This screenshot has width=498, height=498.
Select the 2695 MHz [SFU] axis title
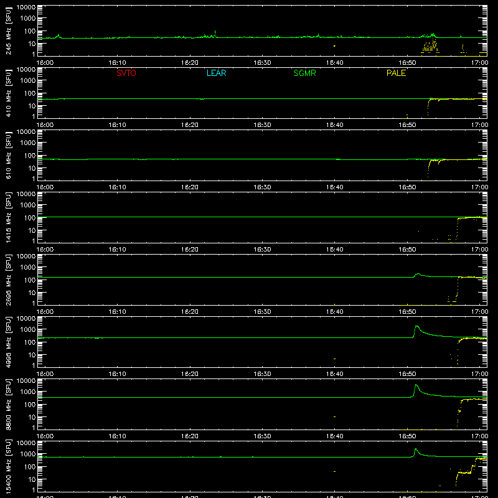point(8,280)
